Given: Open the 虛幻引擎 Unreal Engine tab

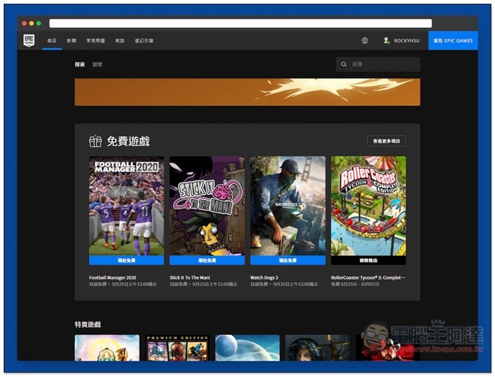Looking at the screenshot, I should coord(144,41).
